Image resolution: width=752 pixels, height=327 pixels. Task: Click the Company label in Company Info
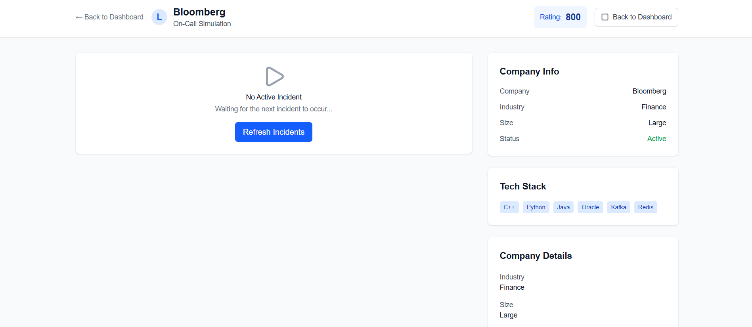(x=515, y=91)
